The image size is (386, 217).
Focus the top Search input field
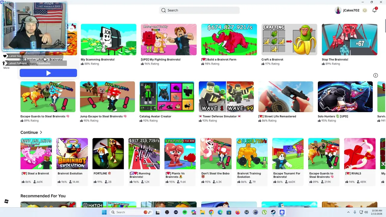click(x=199, y=10)
